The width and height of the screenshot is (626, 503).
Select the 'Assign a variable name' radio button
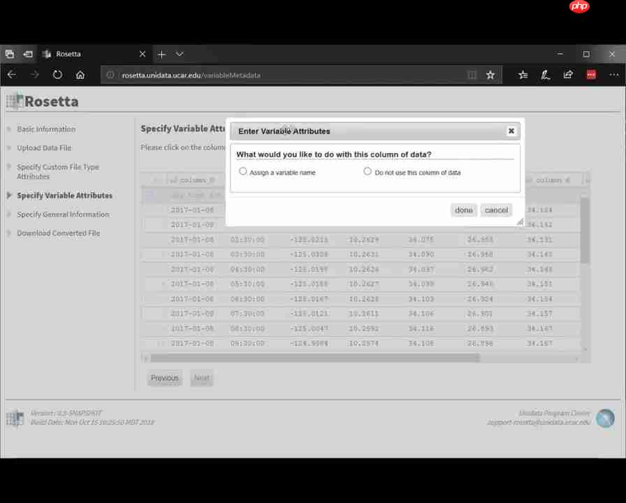(242, 171)
